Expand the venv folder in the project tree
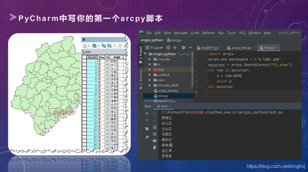Viewport: 308px width, 172px height. pos(150,80)
